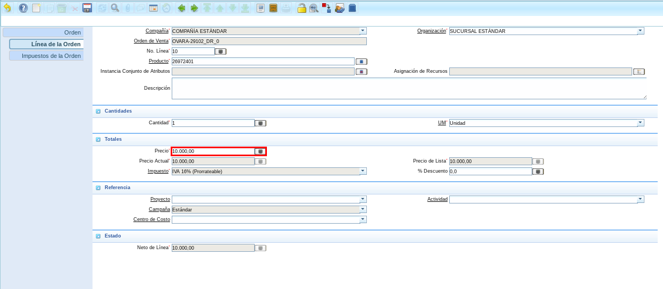Click the Proyecto label link
The width and height of the screenshot is (663, 289).
click(160, 199)
